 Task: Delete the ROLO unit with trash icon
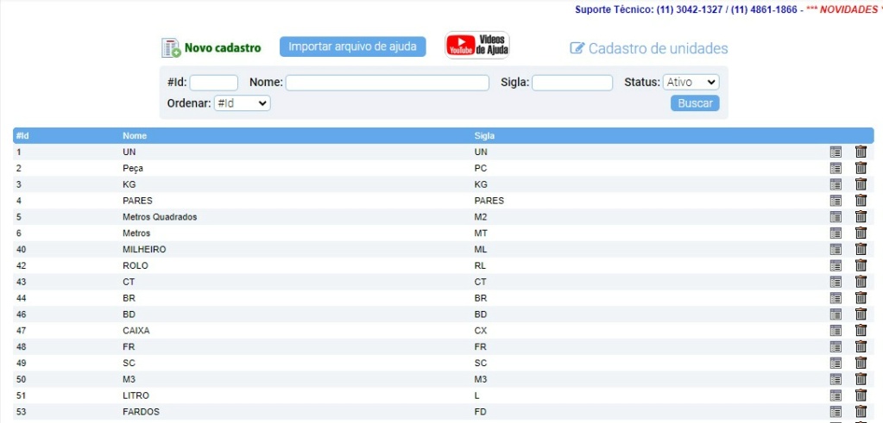click(x=861, y=265)
